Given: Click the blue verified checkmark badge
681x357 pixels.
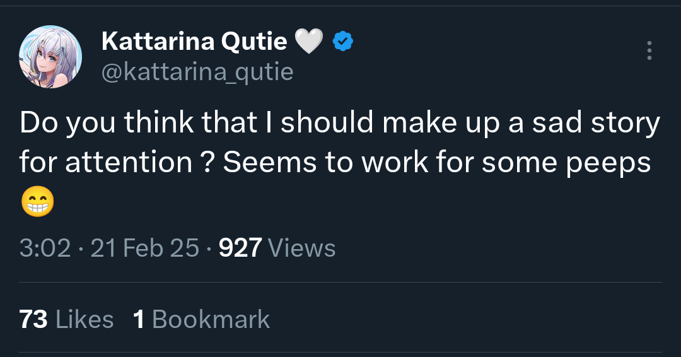Looking at the screenshot, I should pyautogui.click(x=342, y=42).
